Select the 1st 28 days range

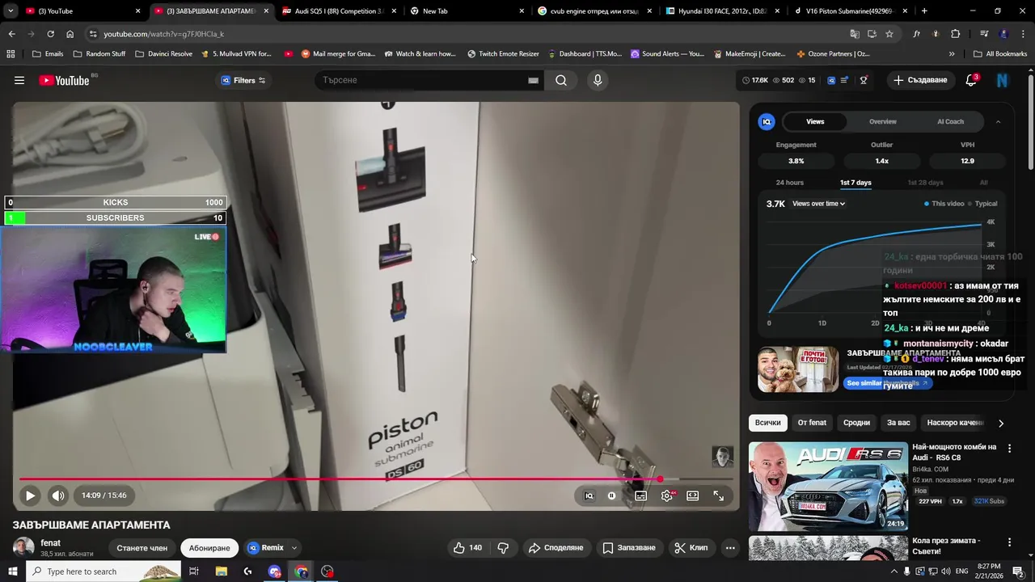[x=925, y=183]
